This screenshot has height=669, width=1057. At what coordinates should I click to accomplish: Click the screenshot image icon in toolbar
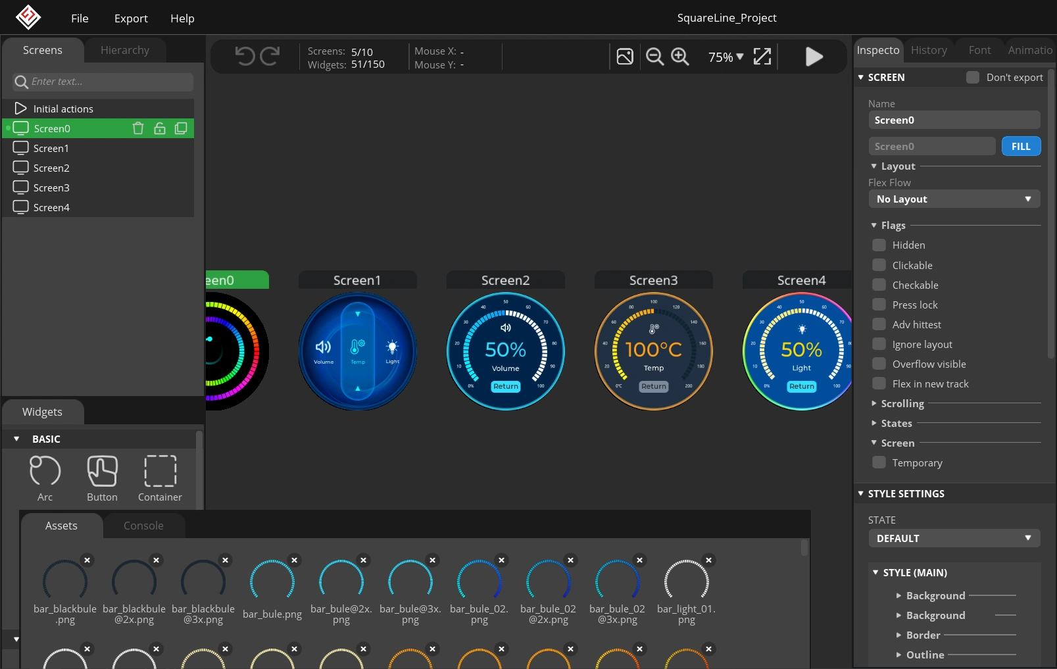[625, 57]
